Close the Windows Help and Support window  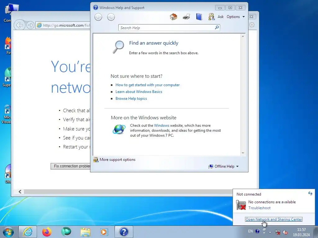point(241,8)
